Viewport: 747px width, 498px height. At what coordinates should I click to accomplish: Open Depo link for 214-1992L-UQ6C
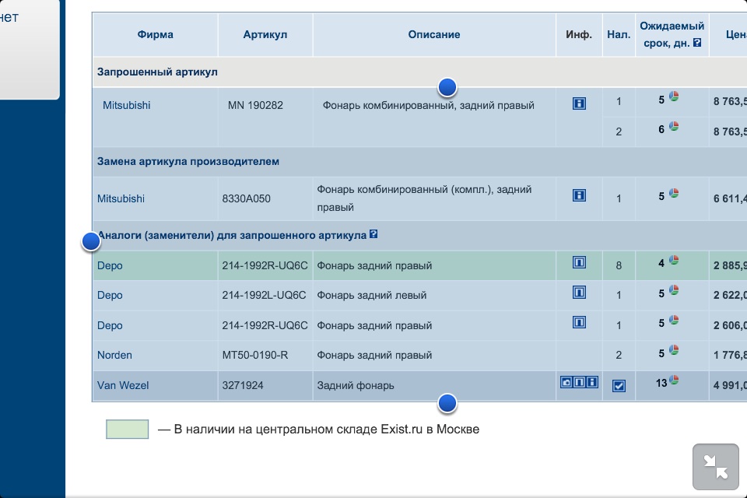110,295
